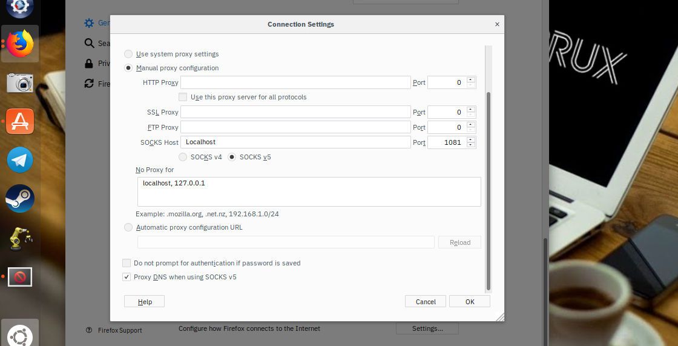This screenshot has width=678, height=346.
Task: Open the red blocked-sign app in dock
Action: [20, 277]
